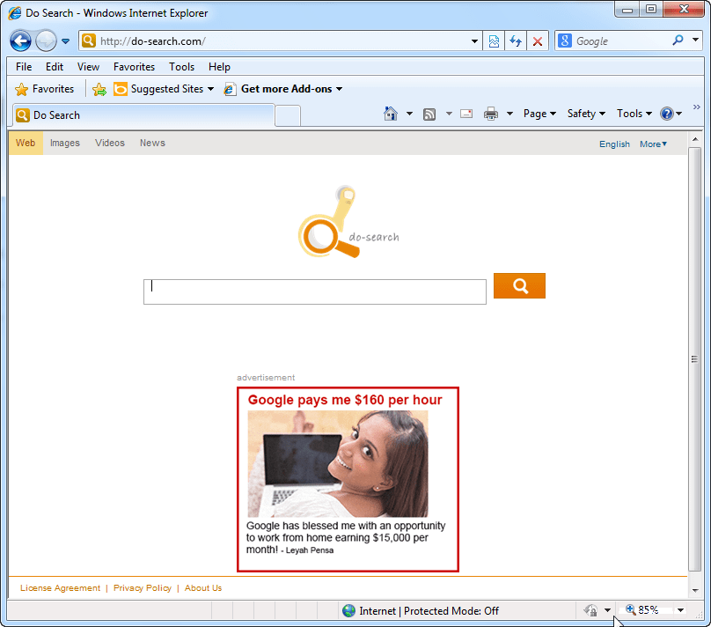Click the Add to Favorites Bar icon
The height and width of the screenshot is (627, 711).
point(99,89)
